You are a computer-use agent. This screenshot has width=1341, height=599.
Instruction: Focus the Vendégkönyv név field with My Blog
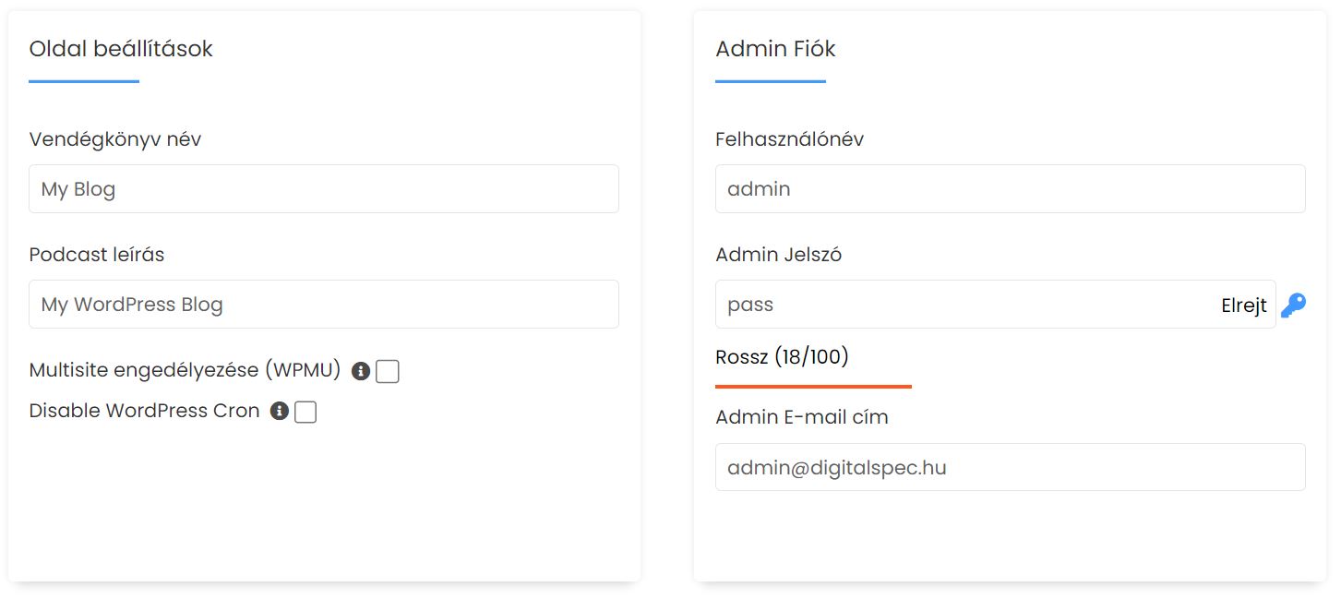(323, 189)
